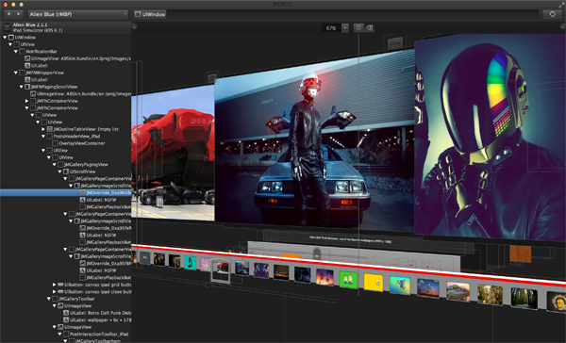Select the UIScrollView row

65,171
